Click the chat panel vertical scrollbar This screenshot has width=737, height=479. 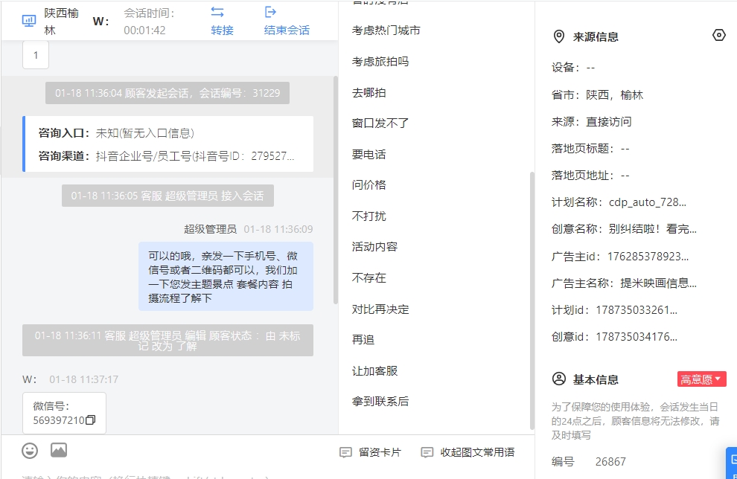[336, 190]
